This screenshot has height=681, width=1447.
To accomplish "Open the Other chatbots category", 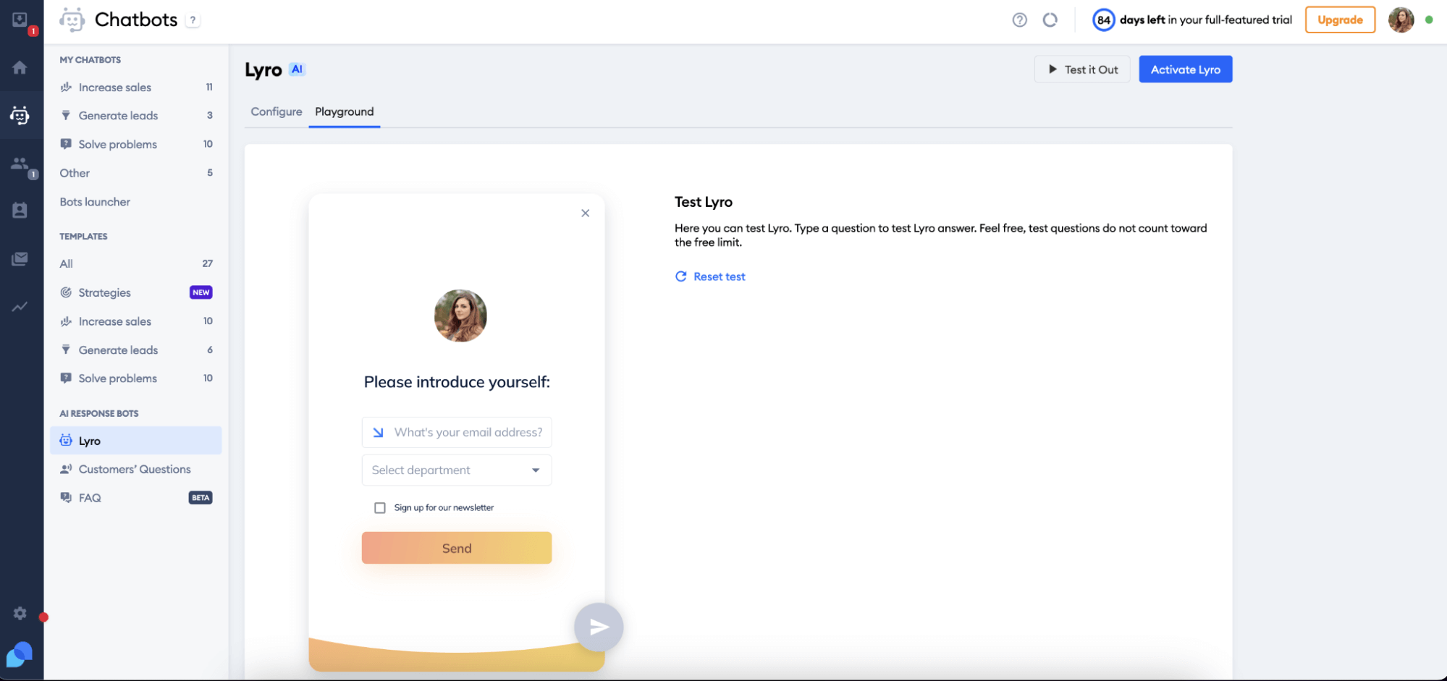I will pos(136,173).
